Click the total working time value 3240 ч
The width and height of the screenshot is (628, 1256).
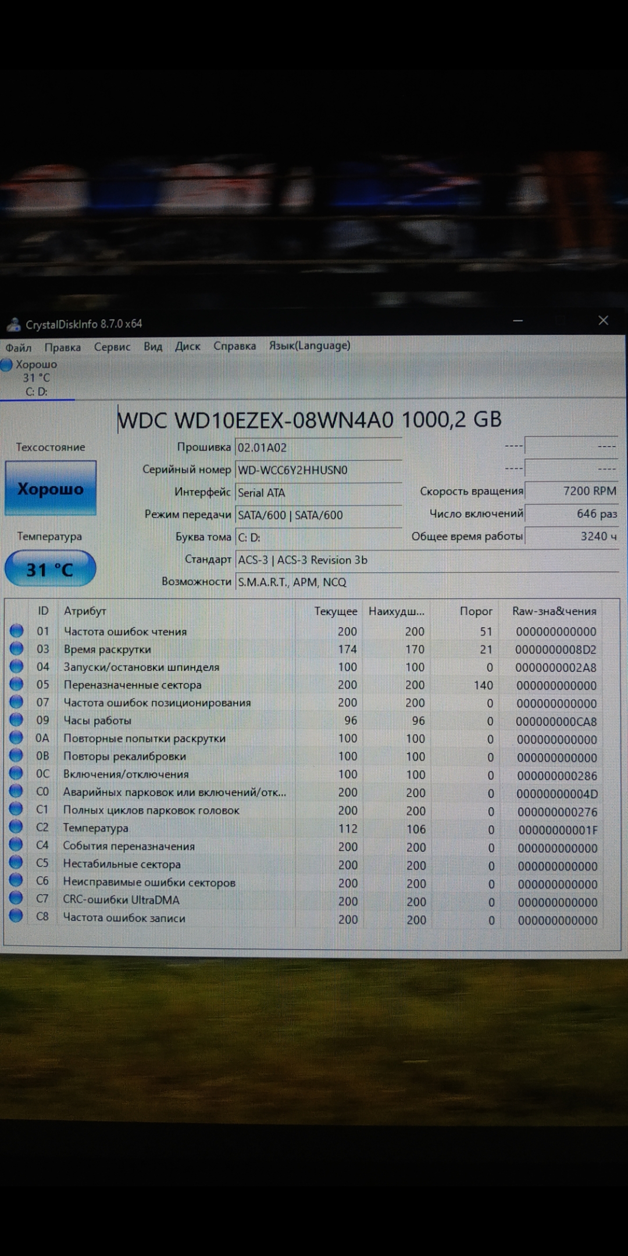point(572,536)
